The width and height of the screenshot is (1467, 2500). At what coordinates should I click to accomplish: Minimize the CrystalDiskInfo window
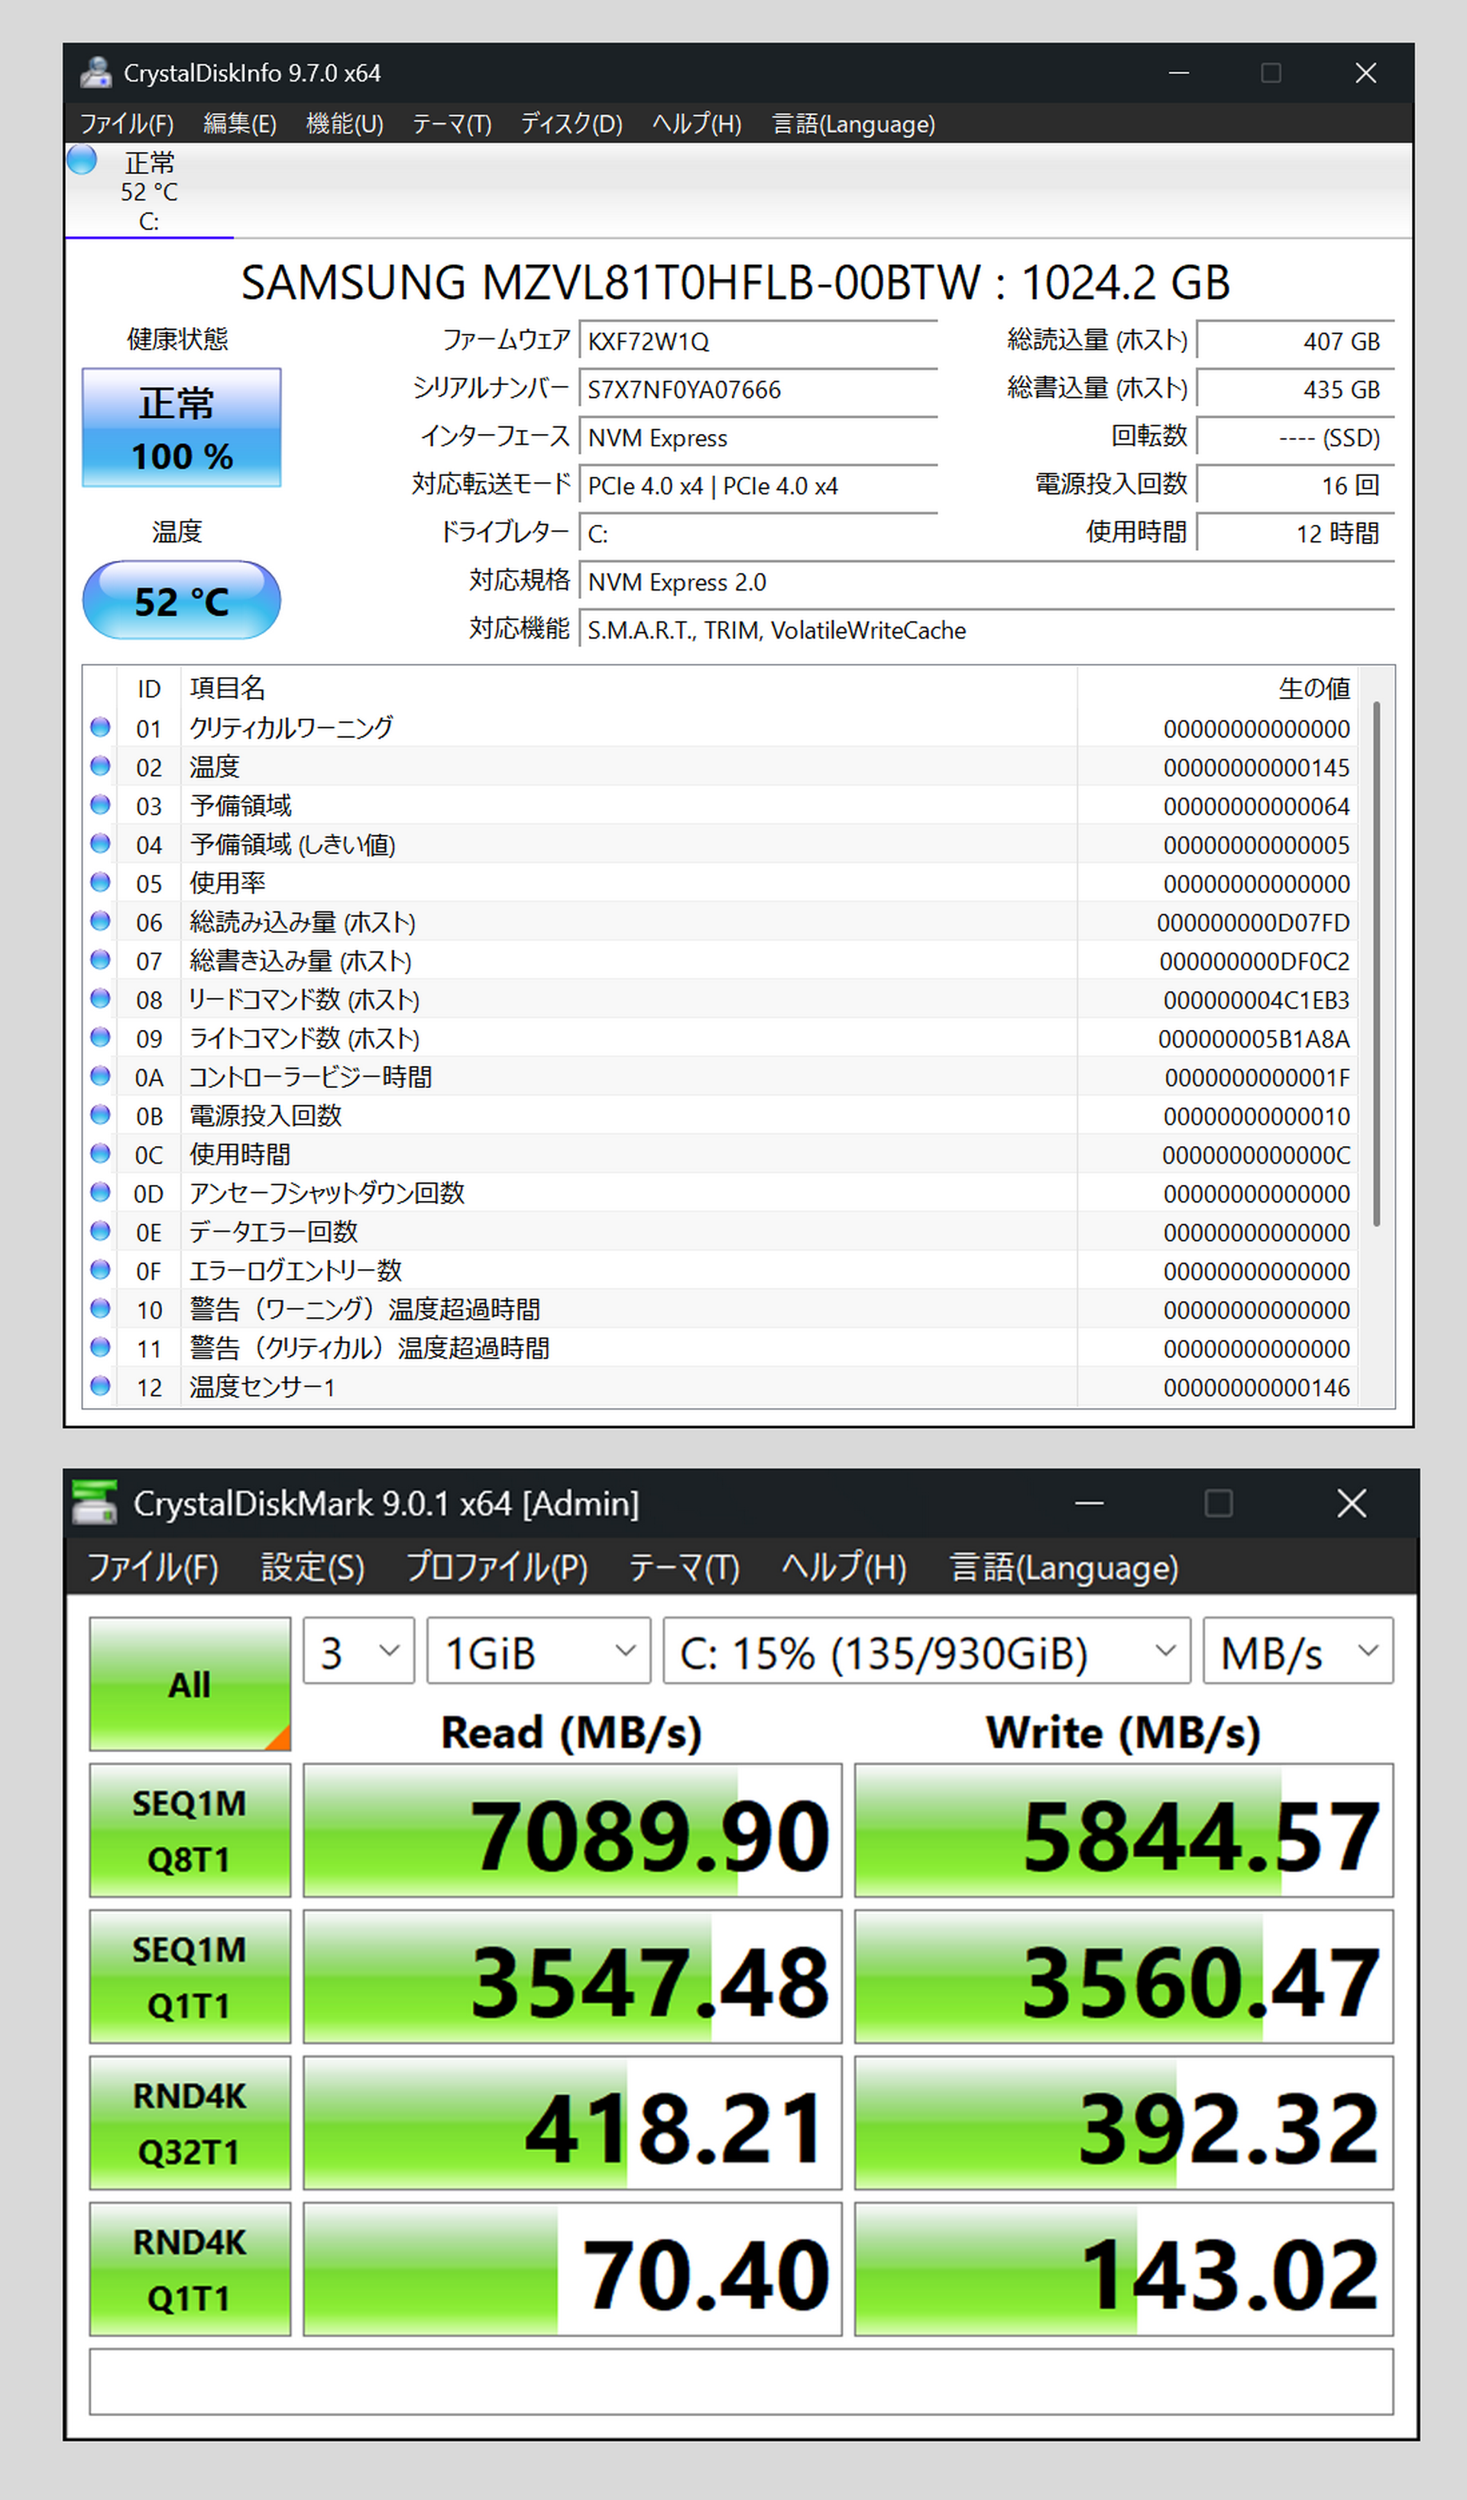tap(1178, 73)
